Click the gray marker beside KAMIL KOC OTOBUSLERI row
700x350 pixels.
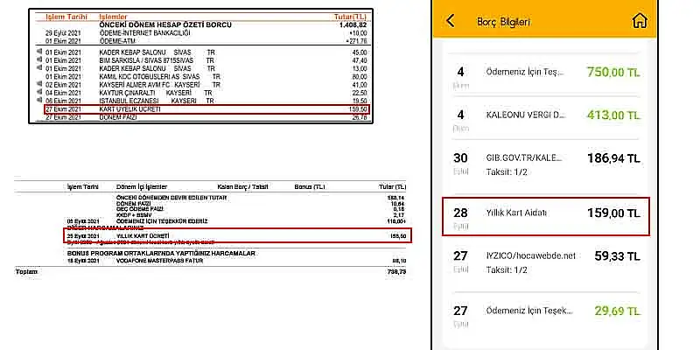(x=40, y=76)
